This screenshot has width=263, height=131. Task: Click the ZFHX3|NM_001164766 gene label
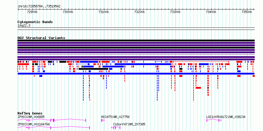34,124
